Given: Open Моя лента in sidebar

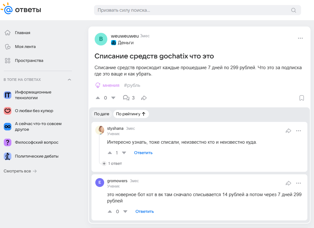Looking at the screenshot, I should pyautogui.click(x=25, y=47).
